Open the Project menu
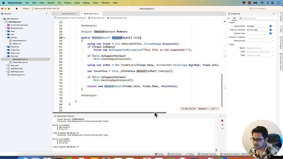 68,3
